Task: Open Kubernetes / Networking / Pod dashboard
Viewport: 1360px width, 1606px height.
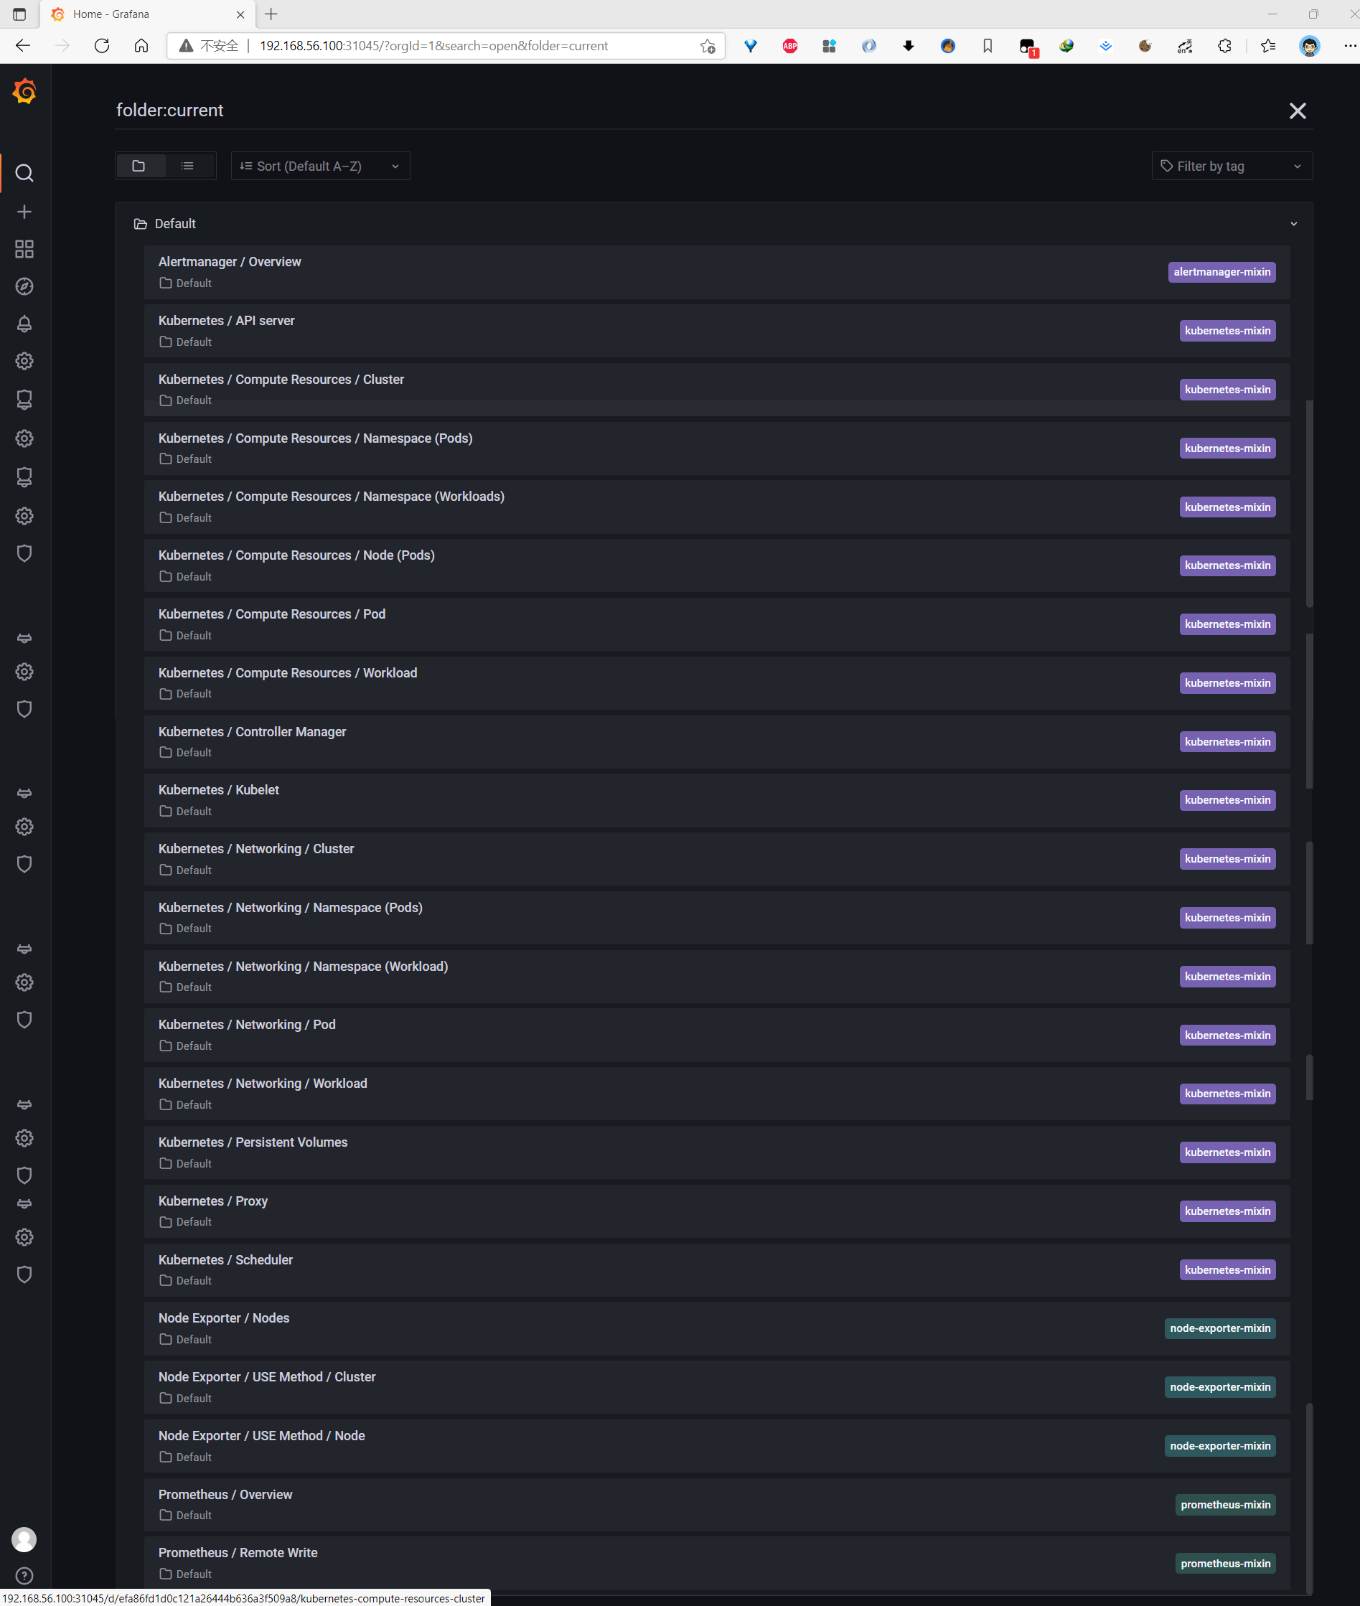Action: click(x=716, y=1035)
